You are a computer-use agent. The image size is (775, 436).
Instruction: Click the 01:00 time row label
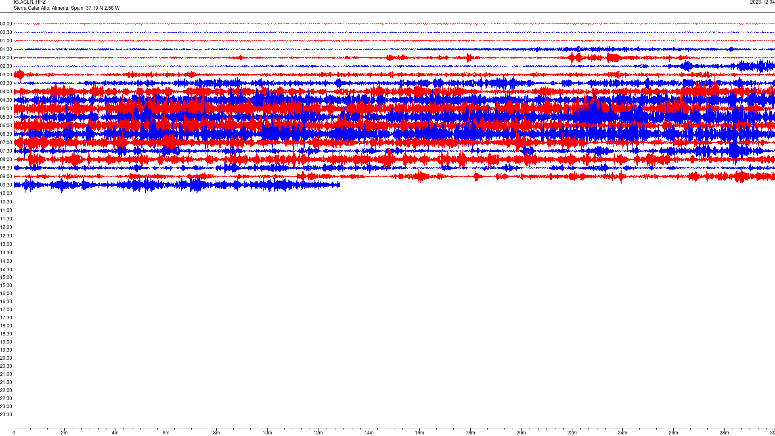pyautogui.click(x=6, y=41)
